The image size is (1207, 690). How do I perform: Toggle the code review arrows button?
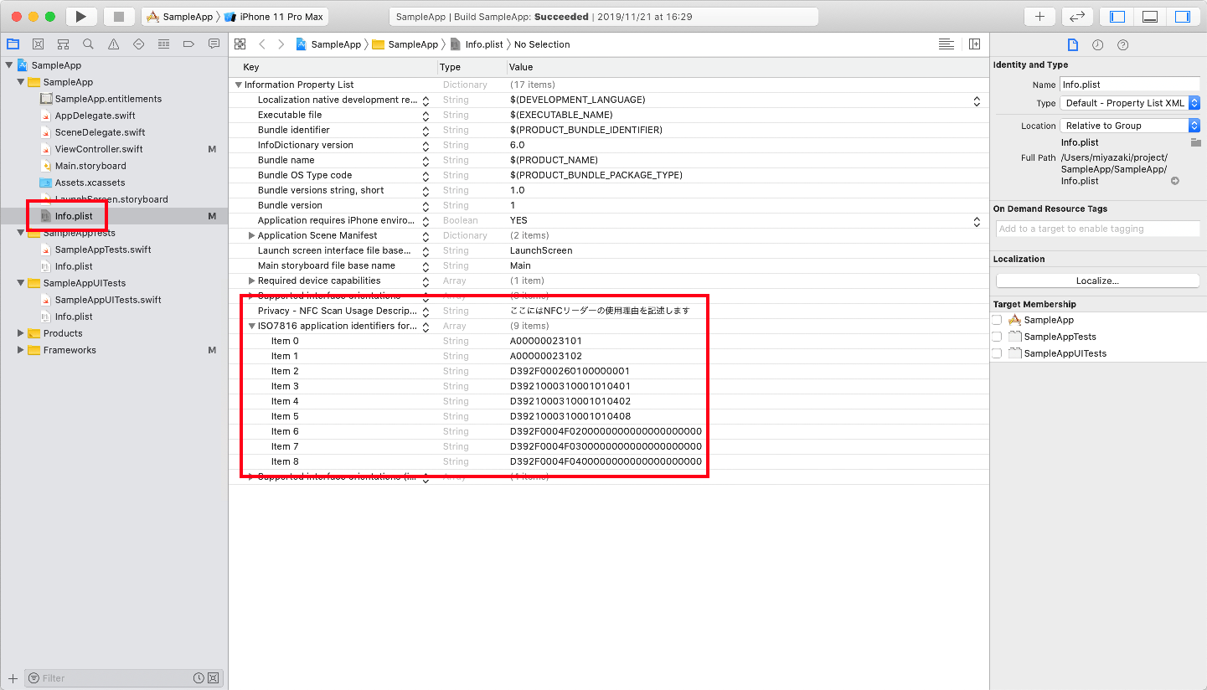coord(1078,17)
